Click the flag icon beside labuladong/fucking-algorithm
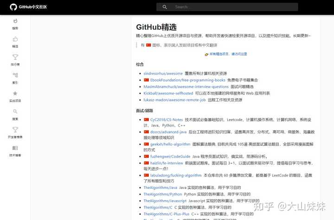 pos(146,176)
